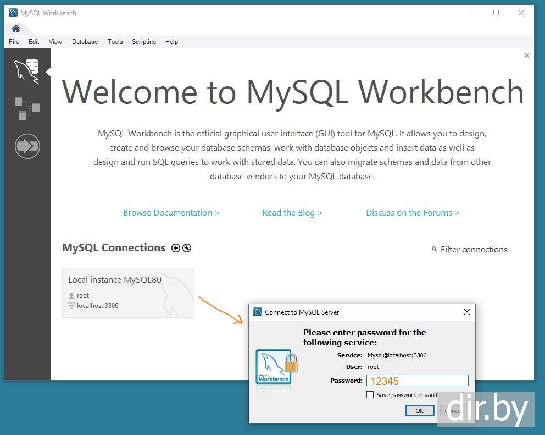Close the Connect to MySQL Server dialog
The height and width of the screenshot is (435, 545).
pyautogui.click(x=467, y=312)
